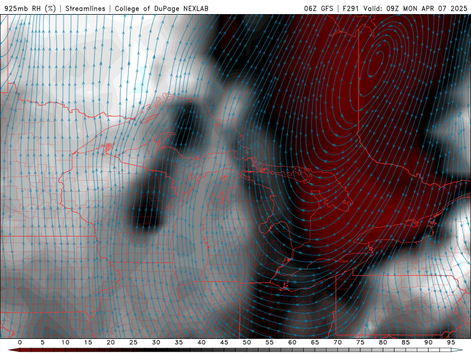Click the '40' colorbar label

click(201, 342)
